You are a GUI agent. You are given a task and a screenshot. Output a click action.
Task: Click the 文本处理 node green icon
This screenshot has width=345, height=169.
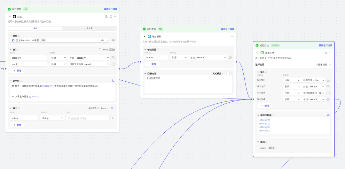pyautogui.click(x=262, y=53)
